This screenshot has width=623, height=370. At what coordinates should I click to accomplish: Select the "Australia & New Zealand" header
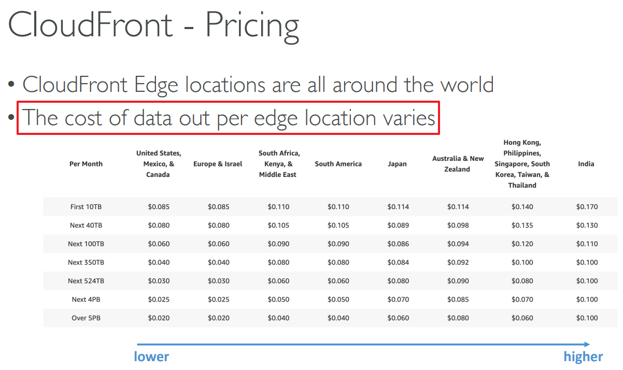pos(458,164)
